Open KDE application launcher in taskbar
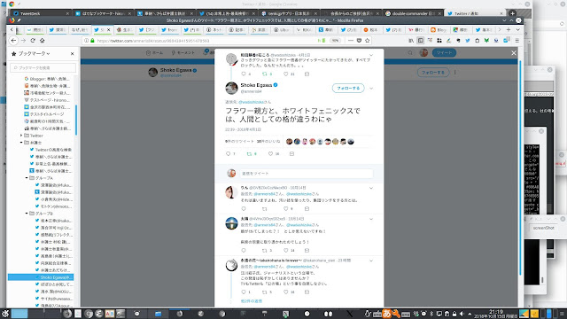The width and height of the screenshot is (567, 319). (5, 314)
